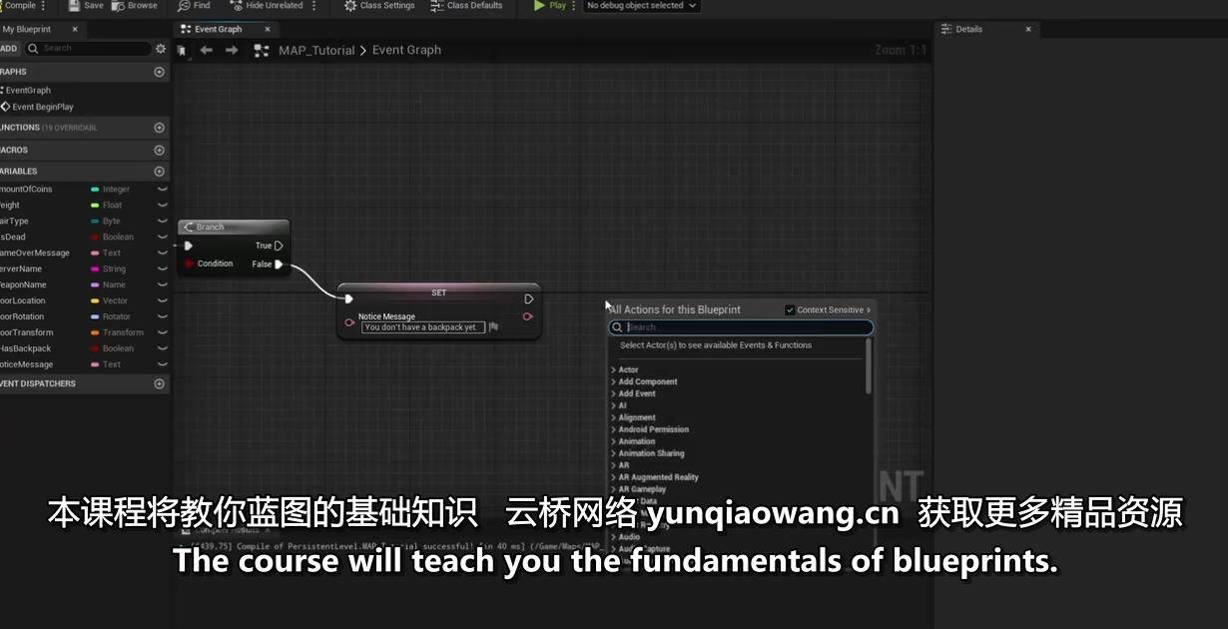Select EventGraph in Graphs list
Viewport: 1228px width, 629px height.
pyautogui.click(x=28, y=90)
